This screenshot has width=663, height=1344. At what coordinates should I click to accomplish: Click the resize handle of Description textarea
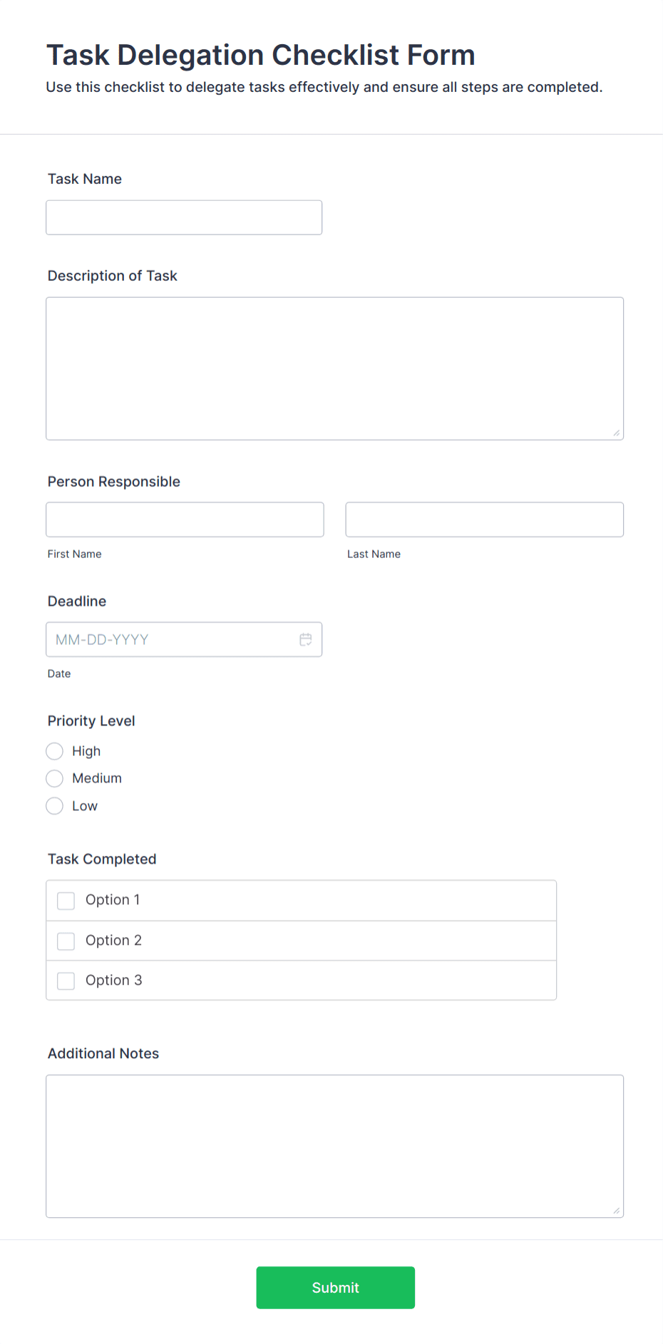(x=617, y=433)
